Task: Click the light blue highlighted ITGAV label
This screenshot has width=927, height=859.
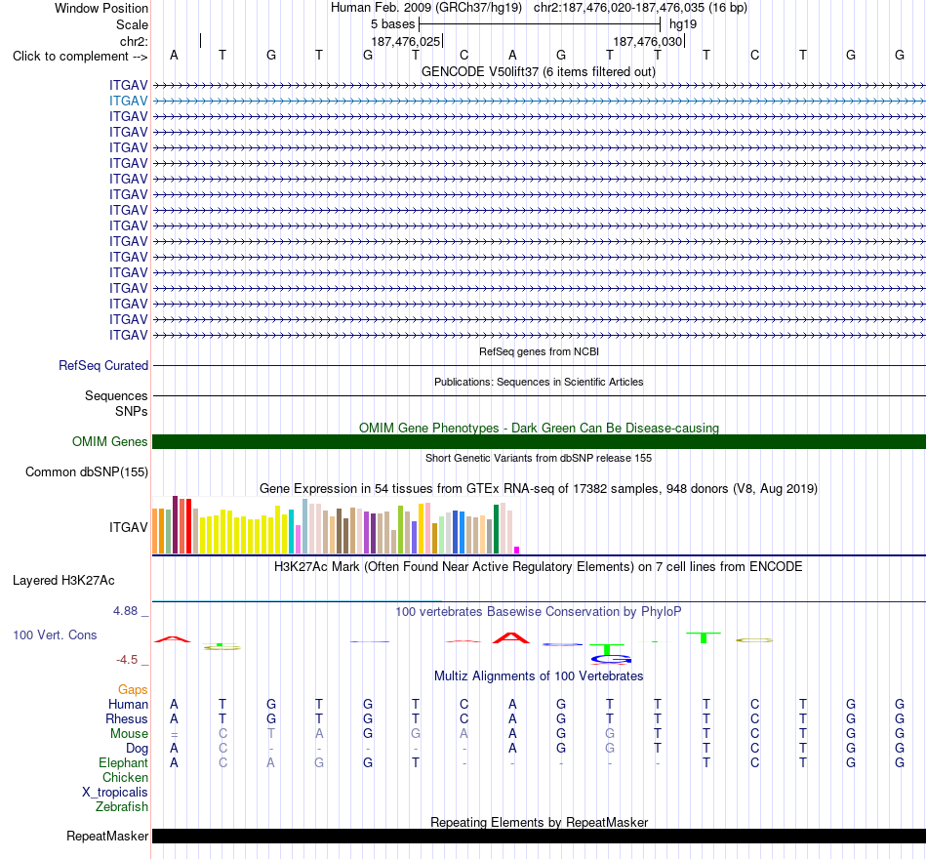Action: tap(128, 102)
